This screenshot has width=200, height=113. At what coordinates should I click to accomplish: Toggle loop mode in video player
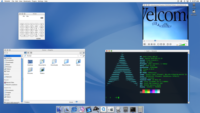coord(168,44)
